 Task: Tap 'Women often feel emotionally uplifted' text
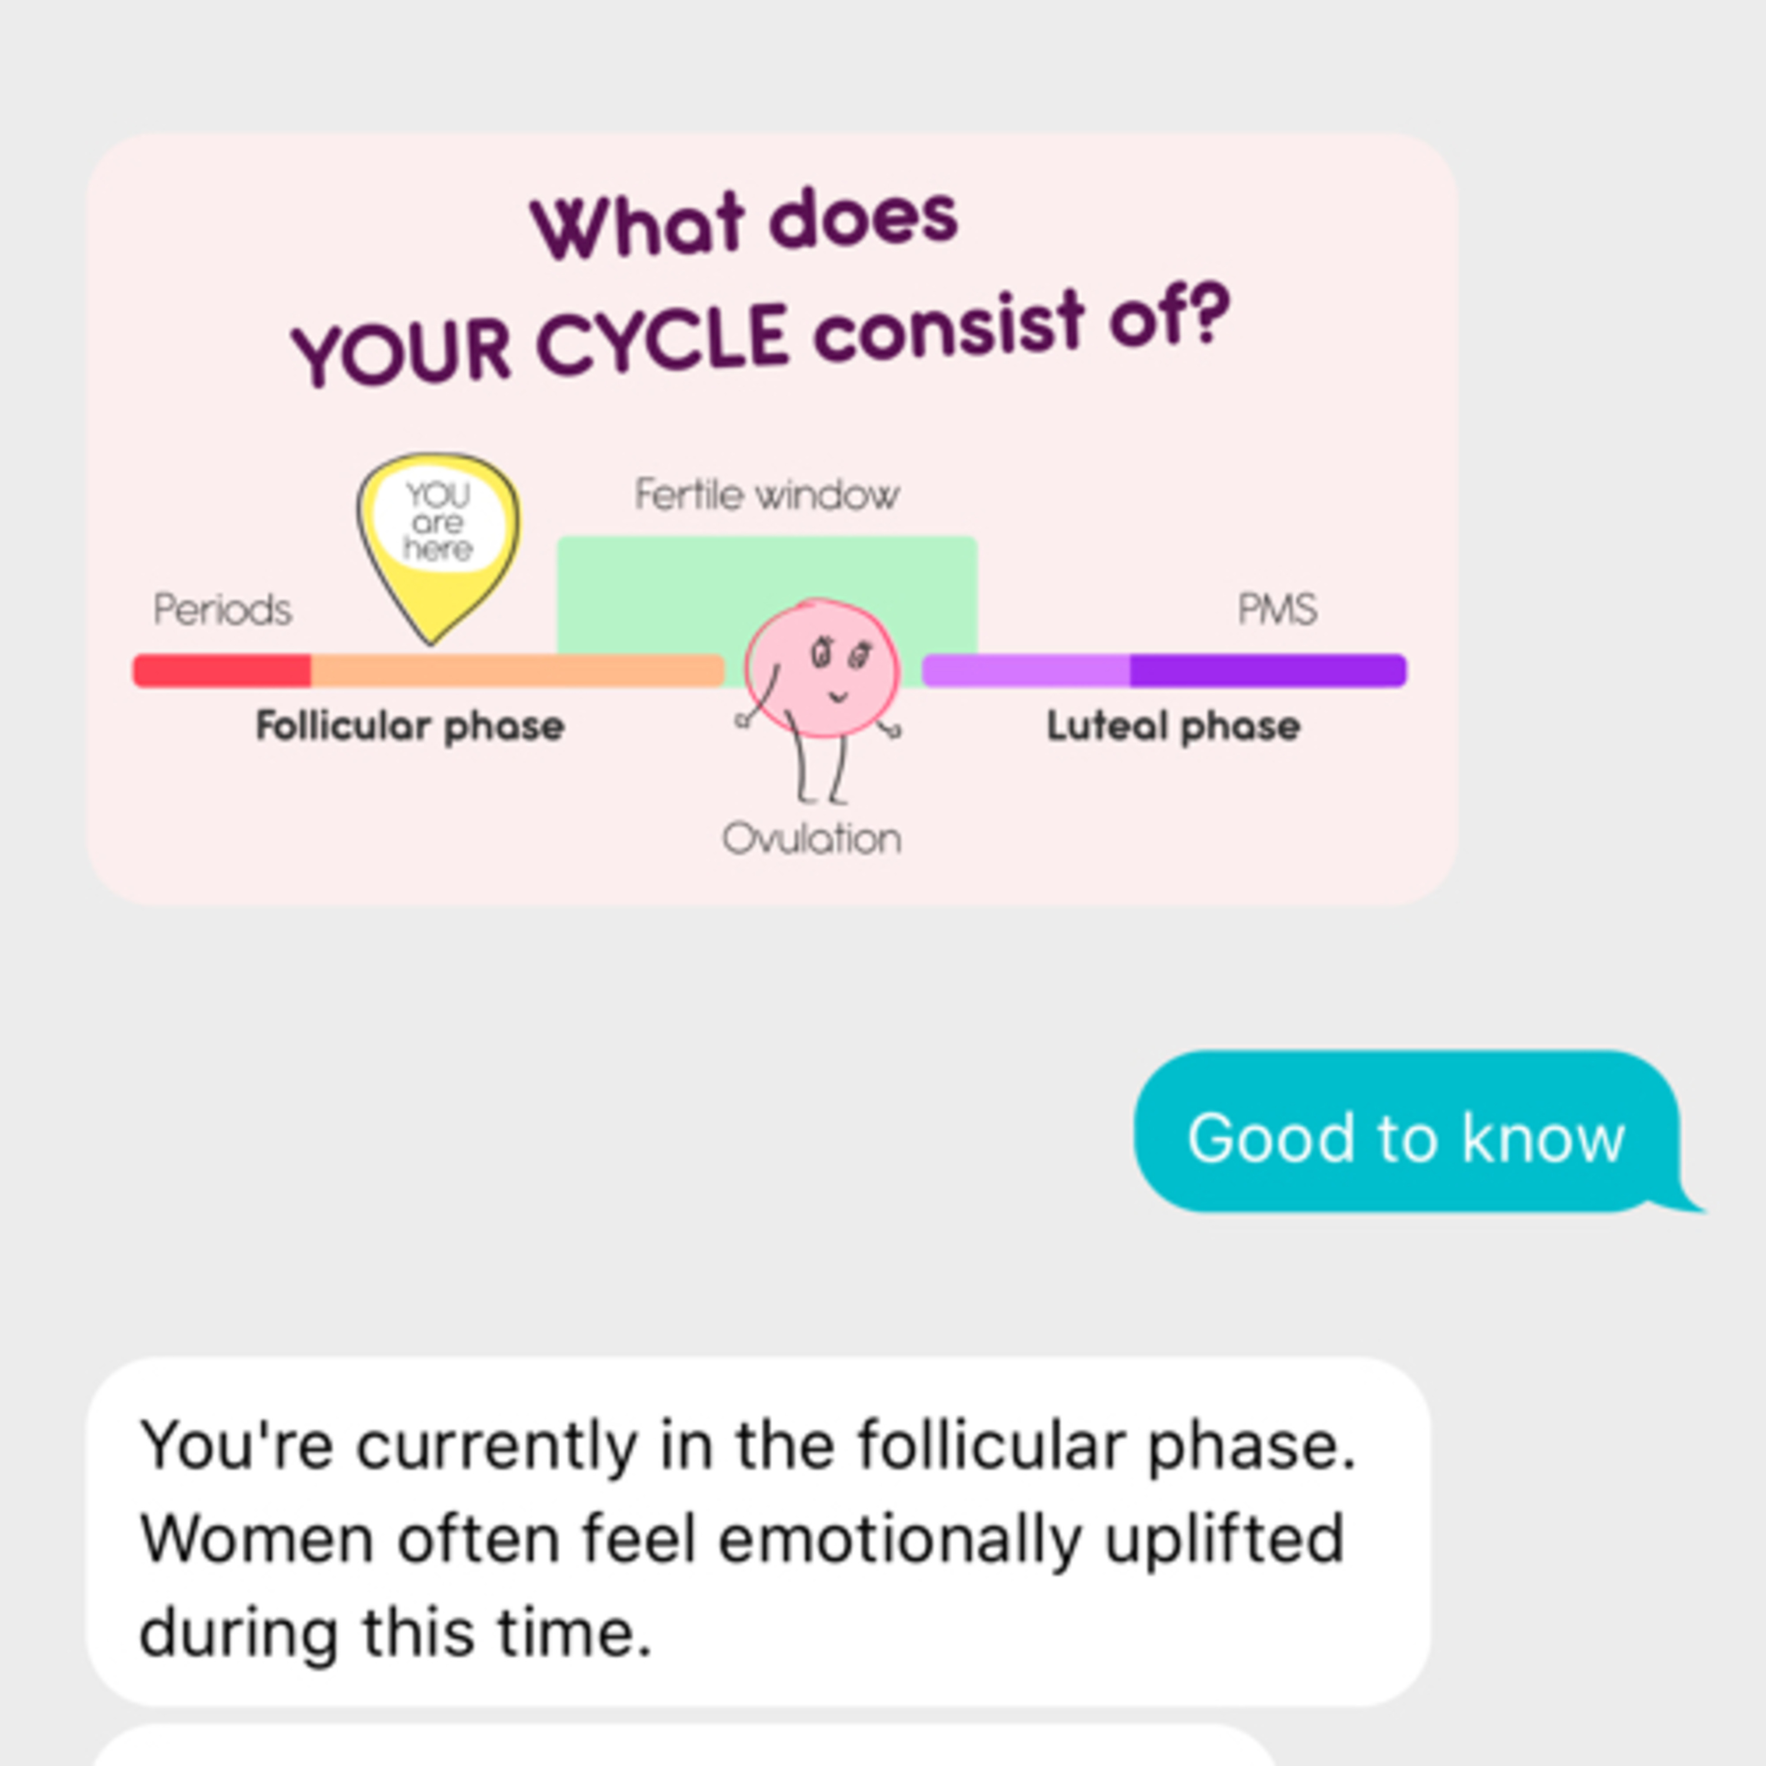(742, 1538)
